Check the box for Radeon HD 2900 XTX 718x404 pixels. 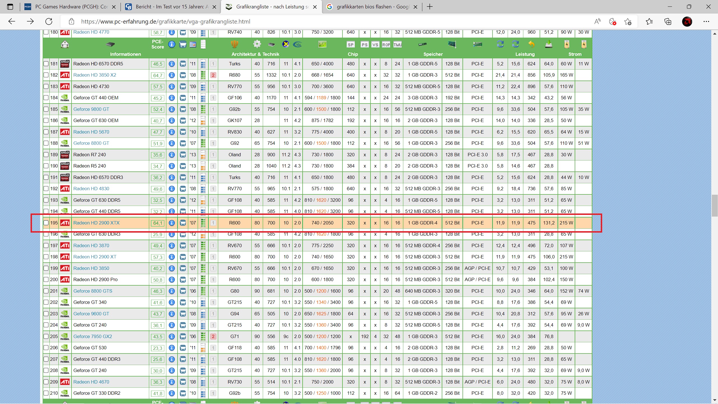click(x=46, y=223)
